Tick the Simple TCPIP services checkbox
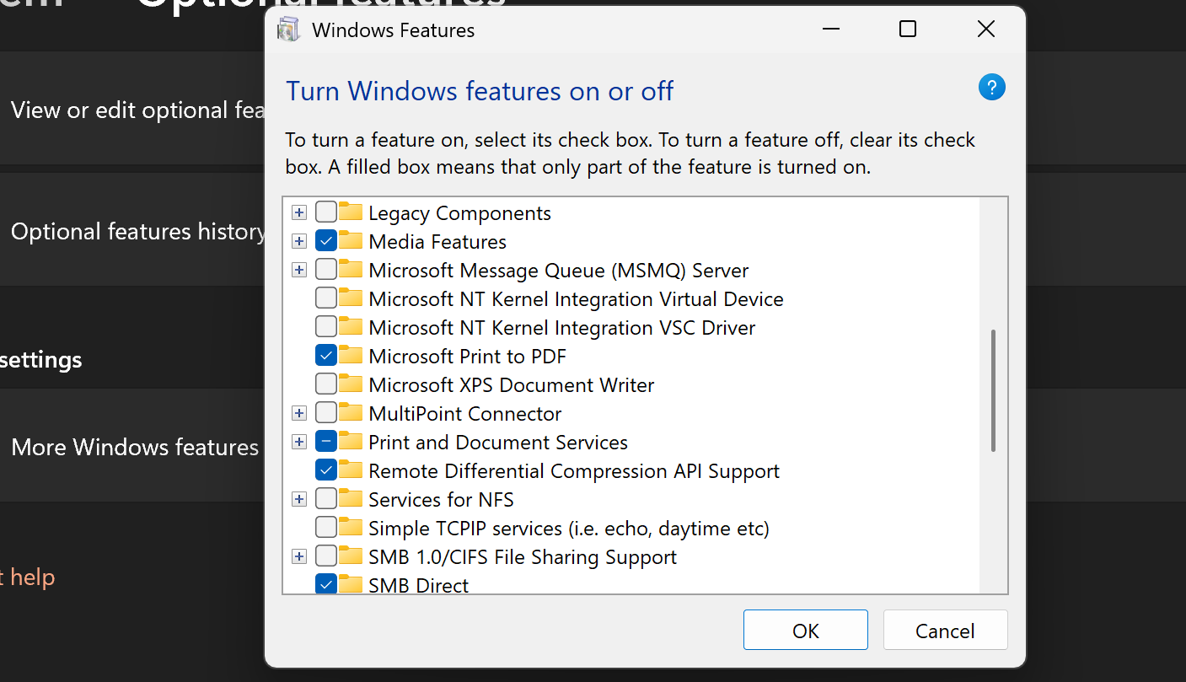1186x682 pixels. tap(325, 529)
